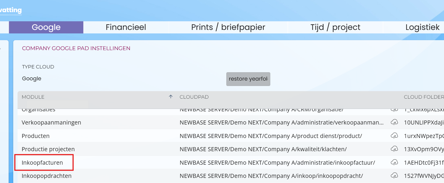Click the sort arrow in the MODULE column
The width and height of the screenshot is (444, 183).
171,97
